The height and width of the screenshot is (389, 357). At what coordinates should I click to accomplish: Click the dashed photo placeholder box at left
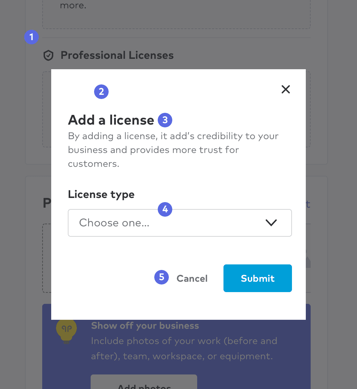[47, 258]
